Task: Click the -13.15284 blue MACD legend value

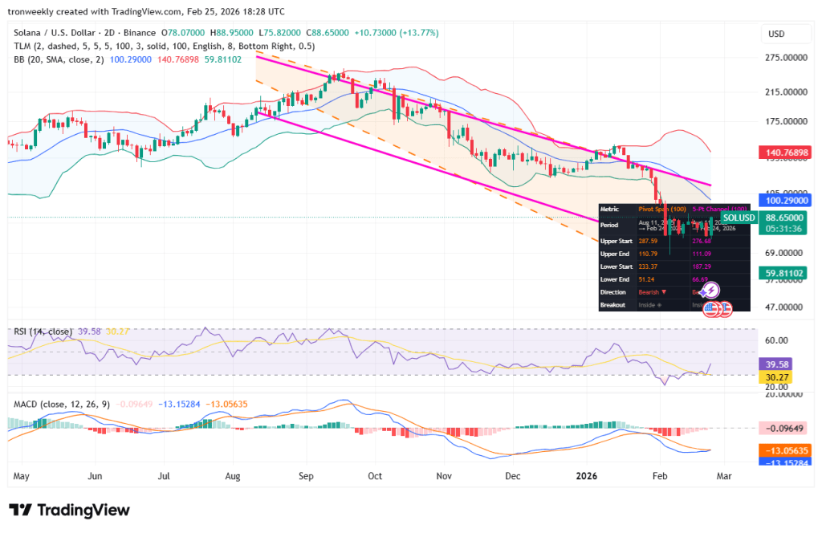Action: pos(179,405)
